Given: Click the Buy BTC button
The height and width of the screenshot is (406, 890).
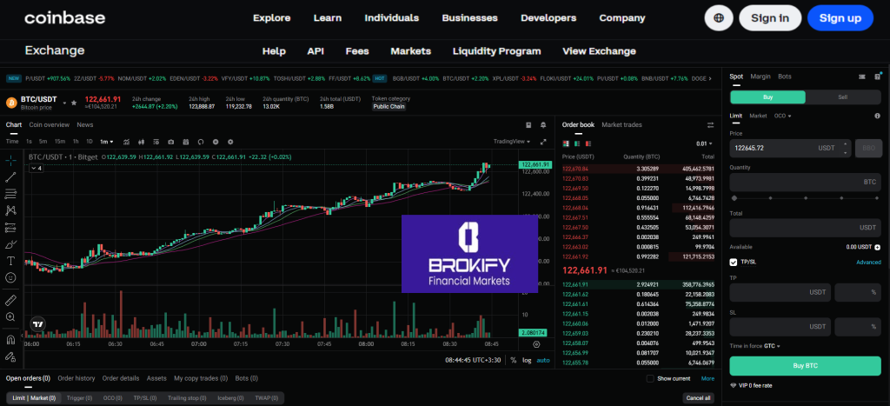Looking at the screenshot, I should pos(805,365).
